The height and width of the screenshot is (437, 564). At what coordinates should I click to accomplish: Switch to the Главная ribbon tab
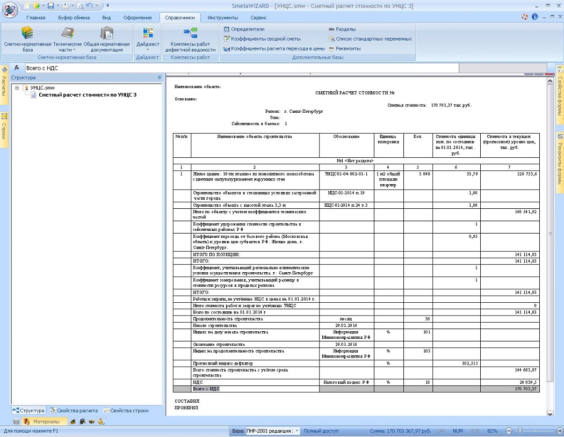tap(35, 18)
